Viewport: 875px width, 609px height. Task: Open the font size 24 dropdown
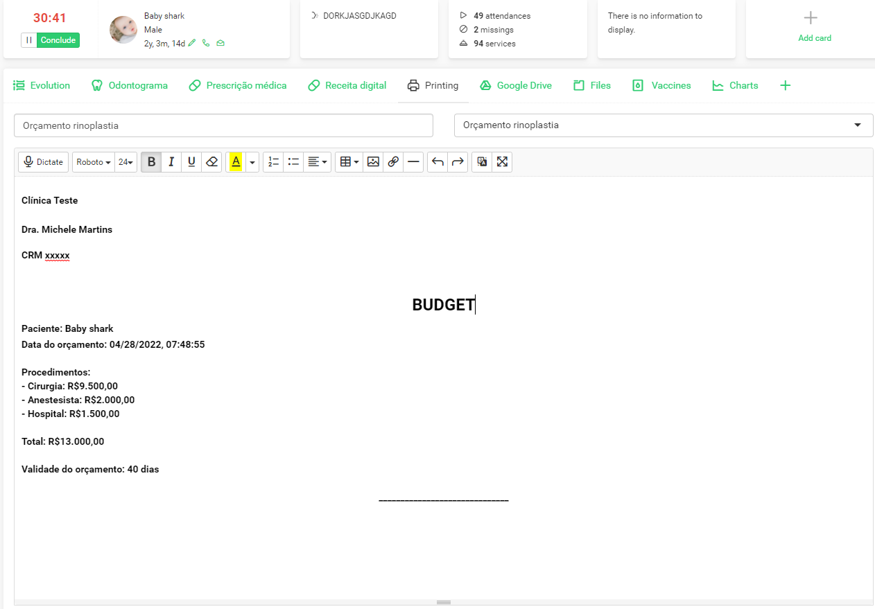[125, 162]
